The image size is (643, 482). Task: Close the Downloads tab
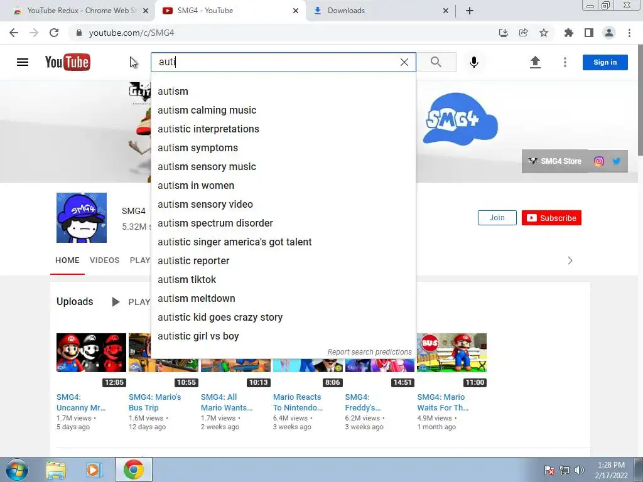446,11
